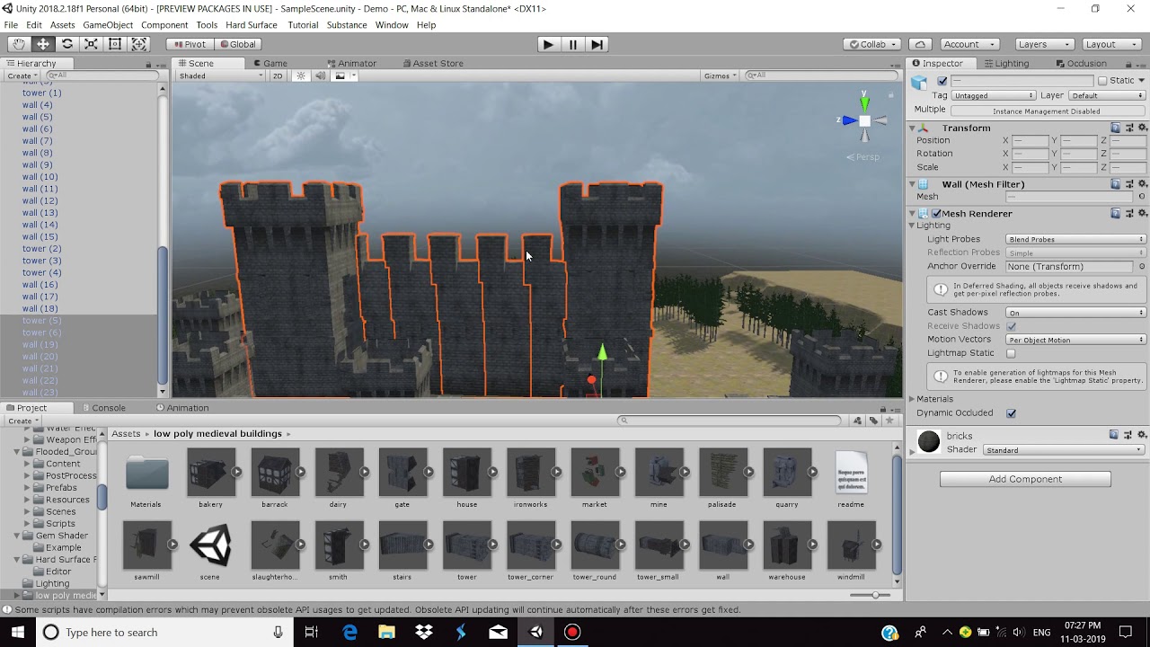The width and height of the screenshot is (1150, 647).
Task: Select the Move tool
Action: click(x=43, y=44)
